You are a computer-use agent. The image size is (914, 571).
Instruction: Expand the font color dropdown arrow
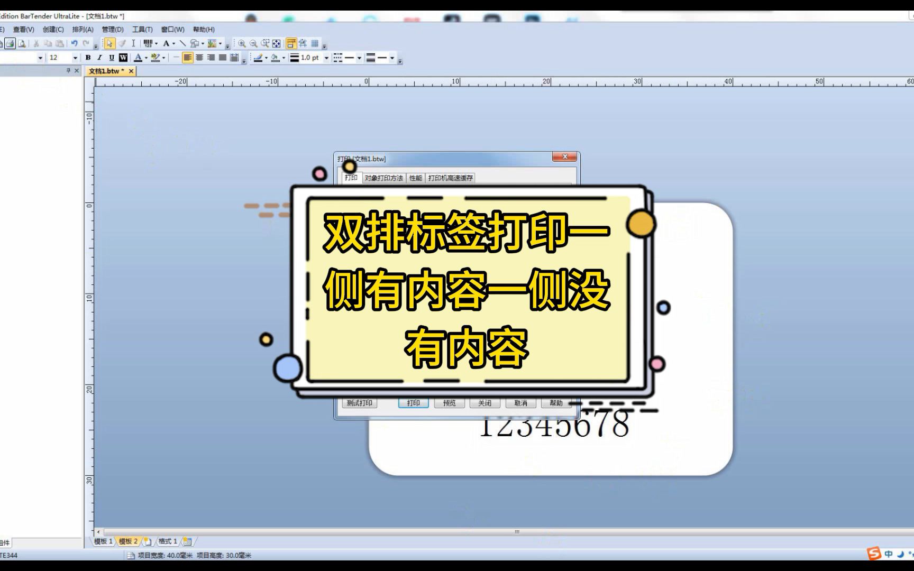click(146, 58)
